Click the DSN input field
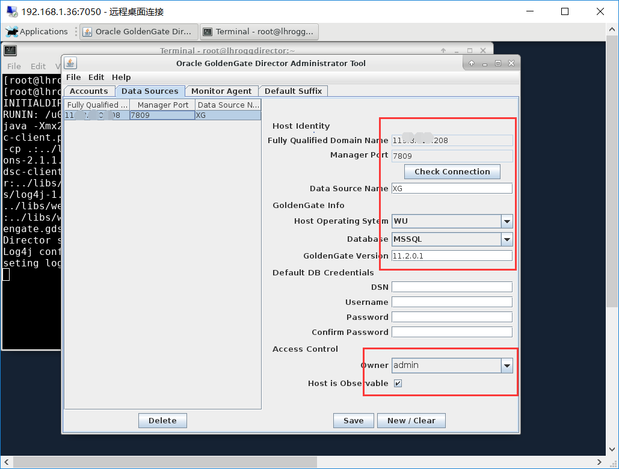This screenshot has height=469, width=619. 452,287
